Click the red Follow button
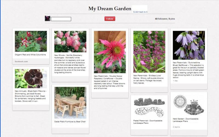219x137 pixels. pyautogui.click(x=110, y=19)
